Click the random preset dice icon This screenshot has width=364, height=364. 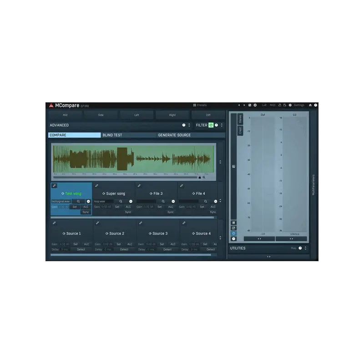pyautogui.click(x=250, y=105)
